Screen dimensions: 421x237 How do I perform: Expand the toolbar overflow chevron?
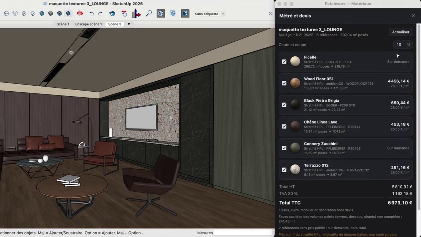click(x=270, y=14)
